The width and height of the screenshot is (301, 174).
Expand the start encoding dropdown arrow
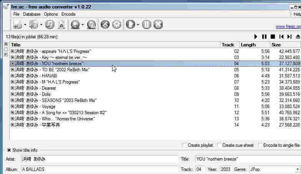(138, 25)
